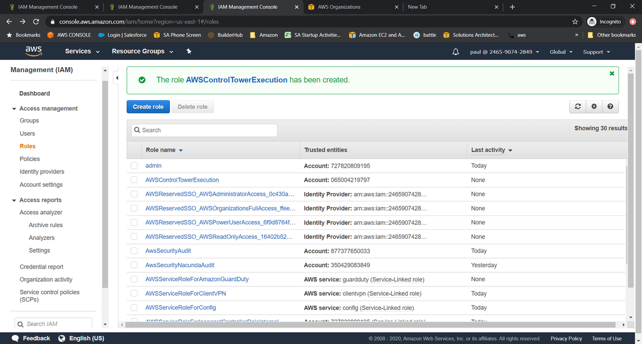The image size is (642, 344).
Task: Open Policies in the sidebar
Action: [30, 159]
